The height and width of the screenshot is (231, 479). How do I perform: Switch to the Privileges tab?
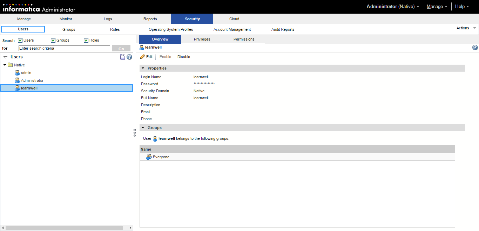coord(202,39)
